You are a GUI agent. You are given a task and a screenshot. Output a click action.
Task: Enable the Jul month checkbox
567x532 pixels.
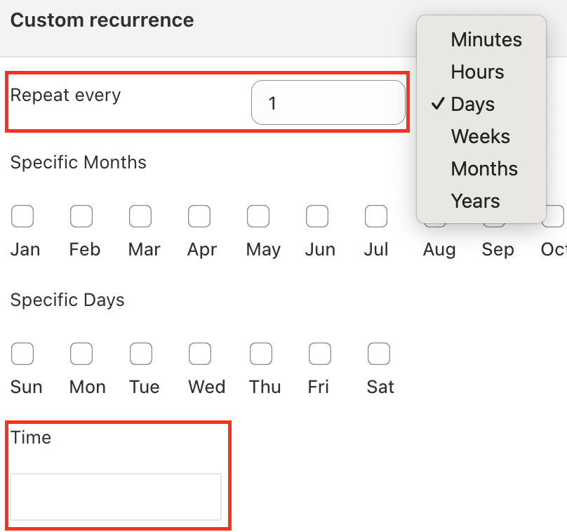(x=376, y=217)
